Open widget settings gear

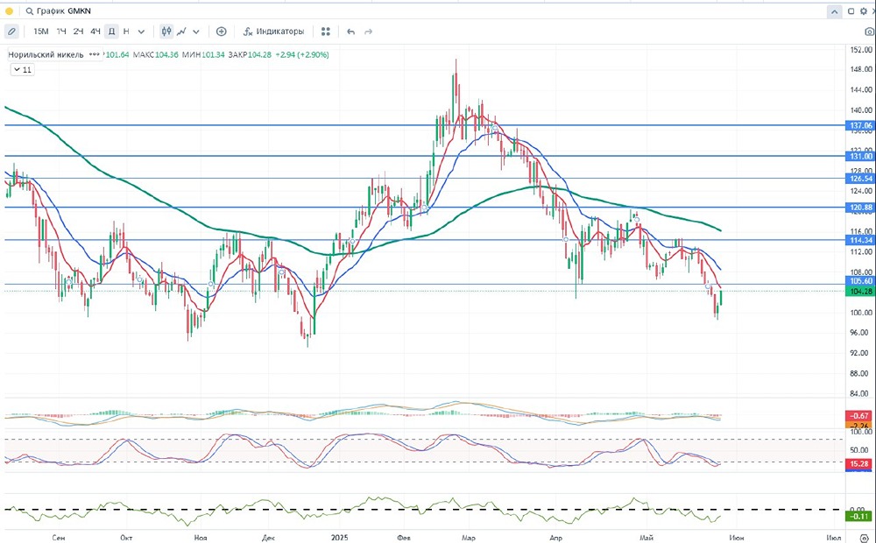(863, 11)
